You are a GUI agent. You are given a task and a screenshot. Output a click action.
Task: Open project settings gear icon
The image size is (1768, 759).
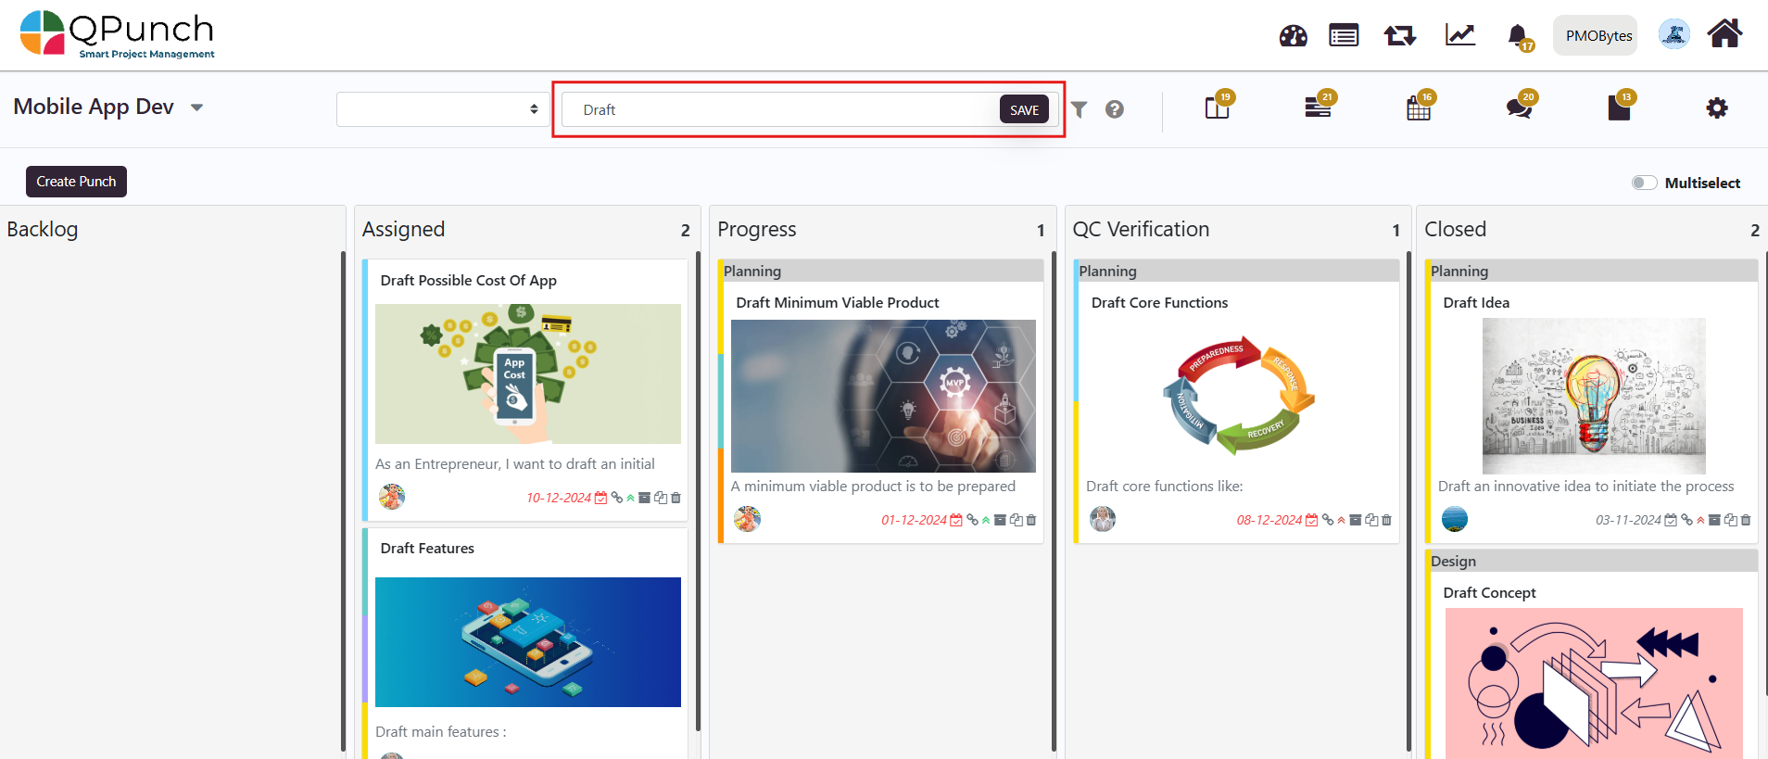pos(1716,108)
